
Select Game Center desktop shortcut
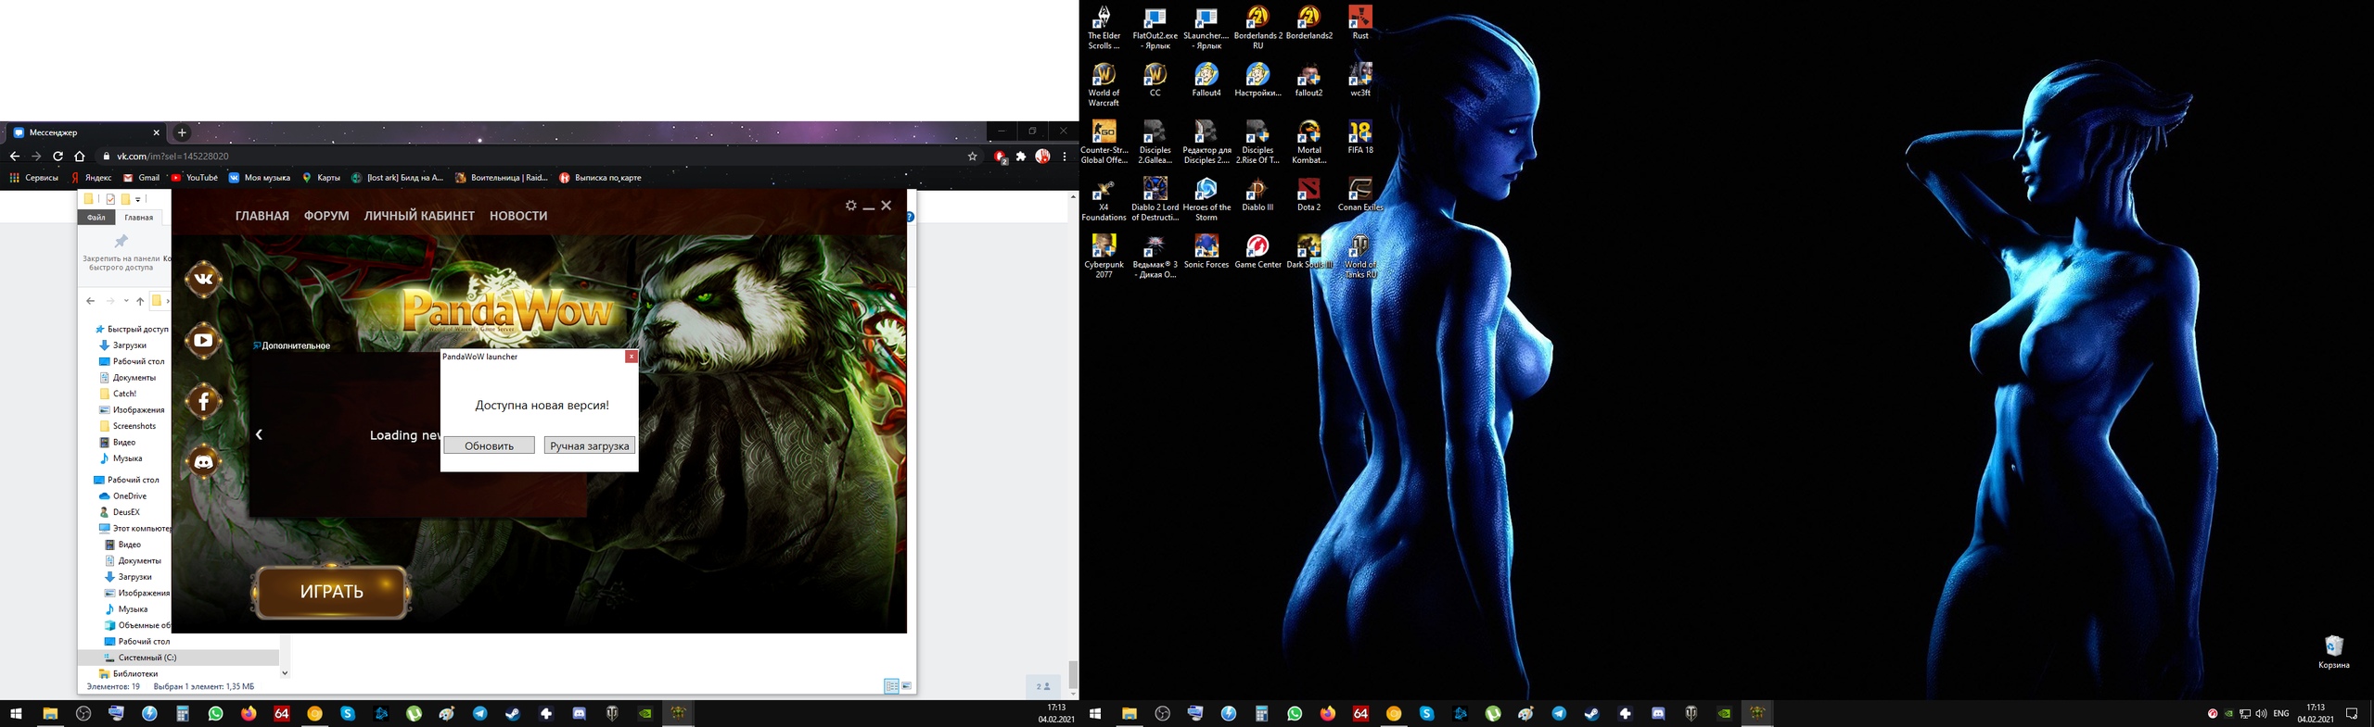coord(1257,252)
